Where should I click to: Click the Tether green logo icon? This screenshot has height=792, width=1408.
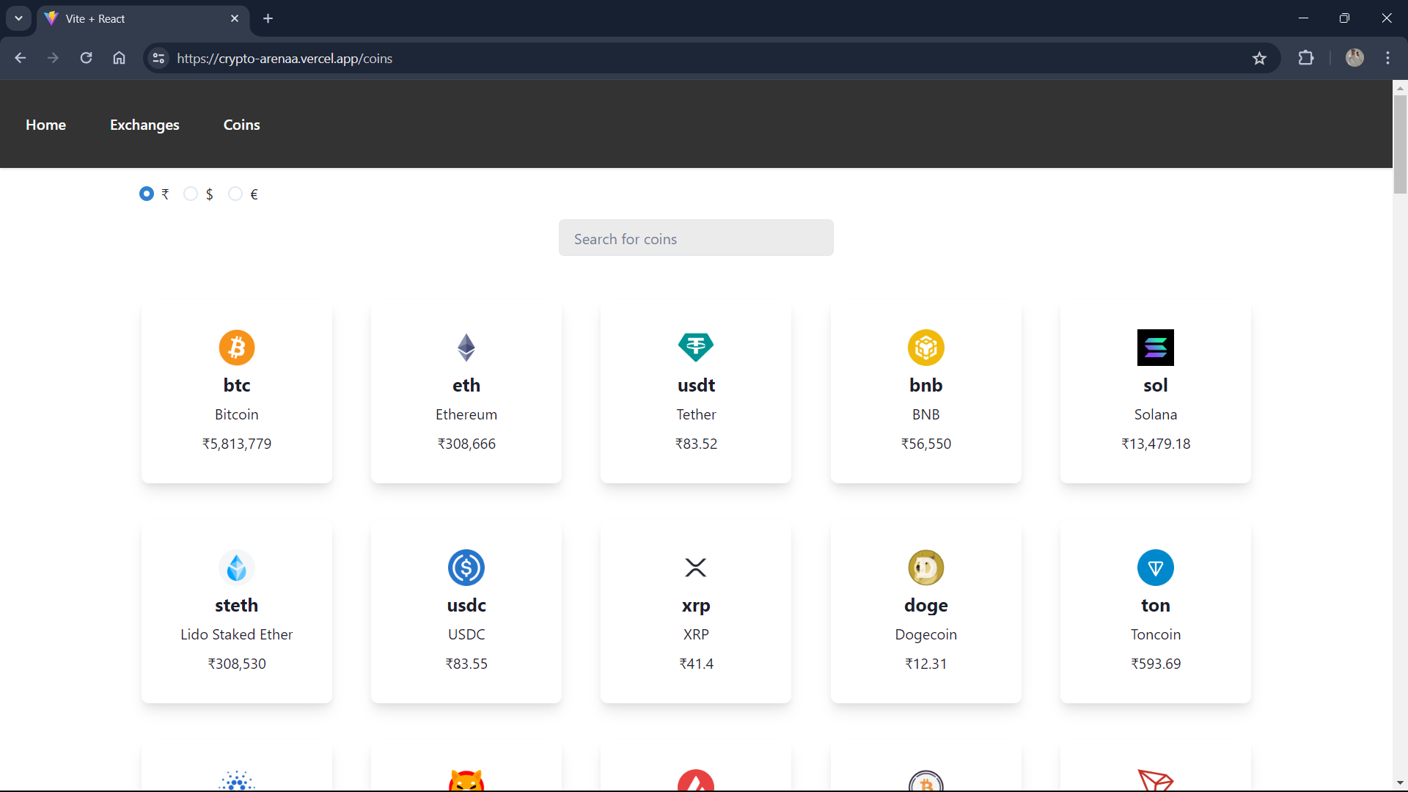(x=696, y=347)
